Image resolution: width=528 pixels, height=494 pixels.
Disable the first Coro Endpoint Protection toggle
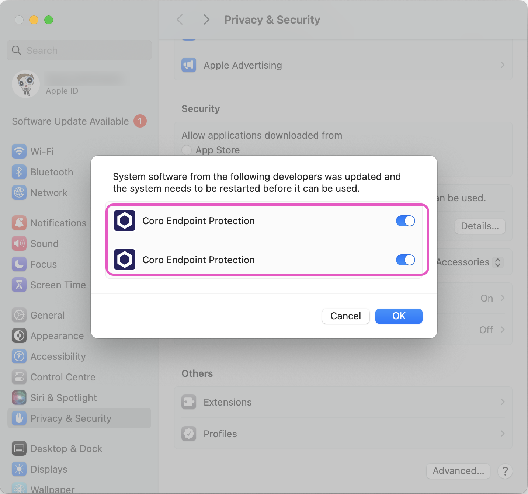(x=405, y=220)
